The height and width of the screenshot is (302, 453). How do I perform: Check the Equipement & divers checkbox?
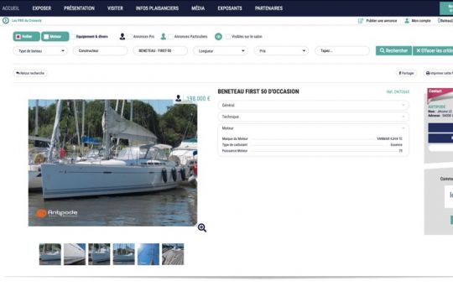click(x=73, y=37)
